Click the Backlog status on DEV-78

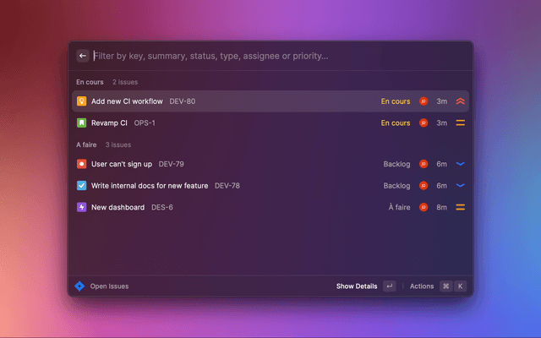coord(396,185)
